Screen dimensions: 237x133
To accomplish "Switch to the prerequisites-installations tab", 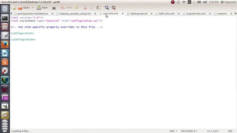I will [33, 14].
